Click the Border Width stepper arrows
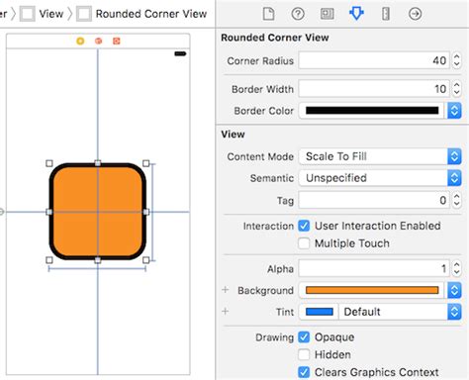The image size is (469, 380). [456, 89]
